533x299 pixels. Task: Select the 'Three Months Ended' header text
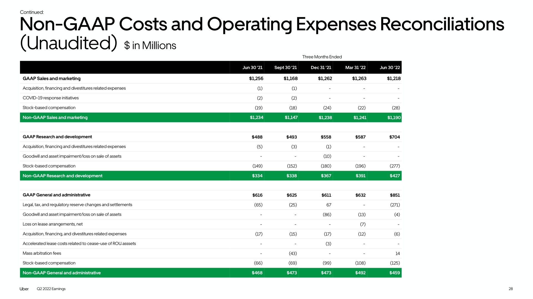[x=322, y=57]
